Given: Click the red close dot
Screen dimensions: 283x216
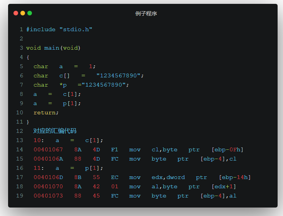Looking at the screenshot, I should click(16, 13).
